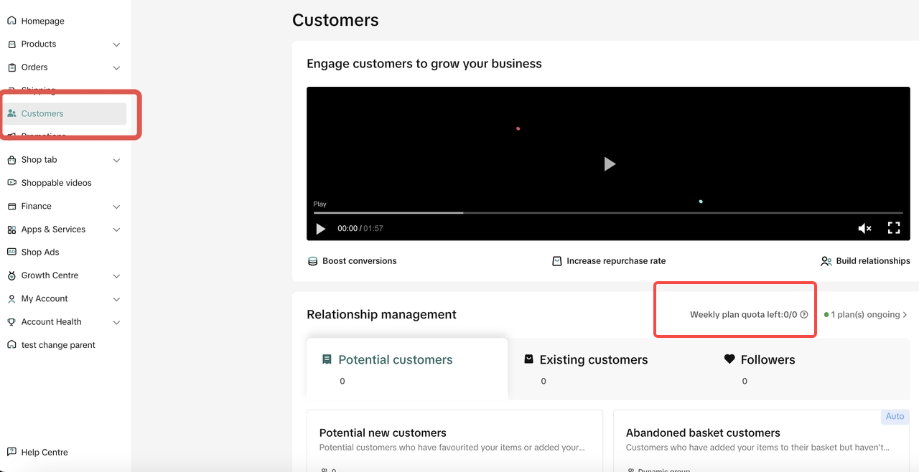The height and width of the screenshot is (472, 919).
Task: Switch to the Existing customers tab
Action: click(593, 360)
